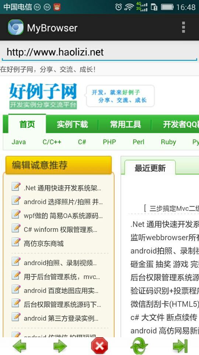Viewport: 199px width, 355px height.
Task: Tap the green go-to-end arrow icon
Action: (180, 346)
